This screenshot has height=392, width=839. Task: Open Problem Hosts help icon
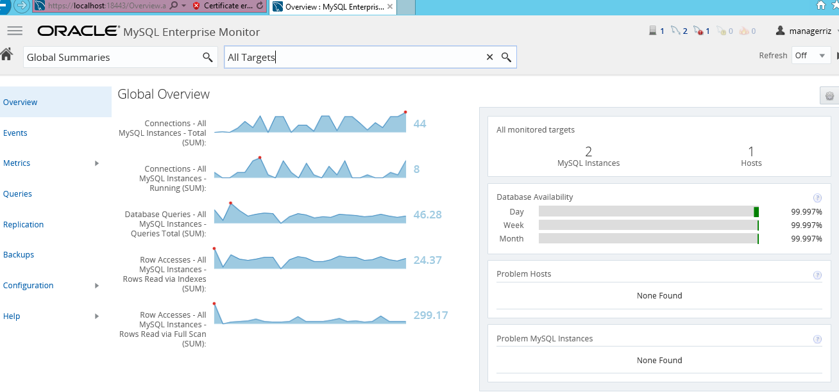point(817,275)
